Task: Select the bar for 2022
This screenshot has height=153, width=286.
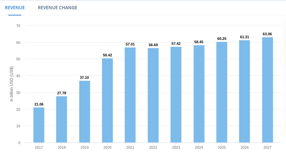Action: [153, 95]
